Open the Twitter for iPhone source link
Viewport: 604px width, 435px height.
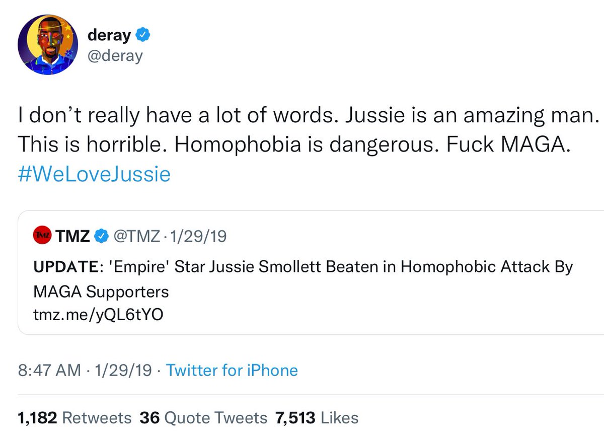pos(232,371)
